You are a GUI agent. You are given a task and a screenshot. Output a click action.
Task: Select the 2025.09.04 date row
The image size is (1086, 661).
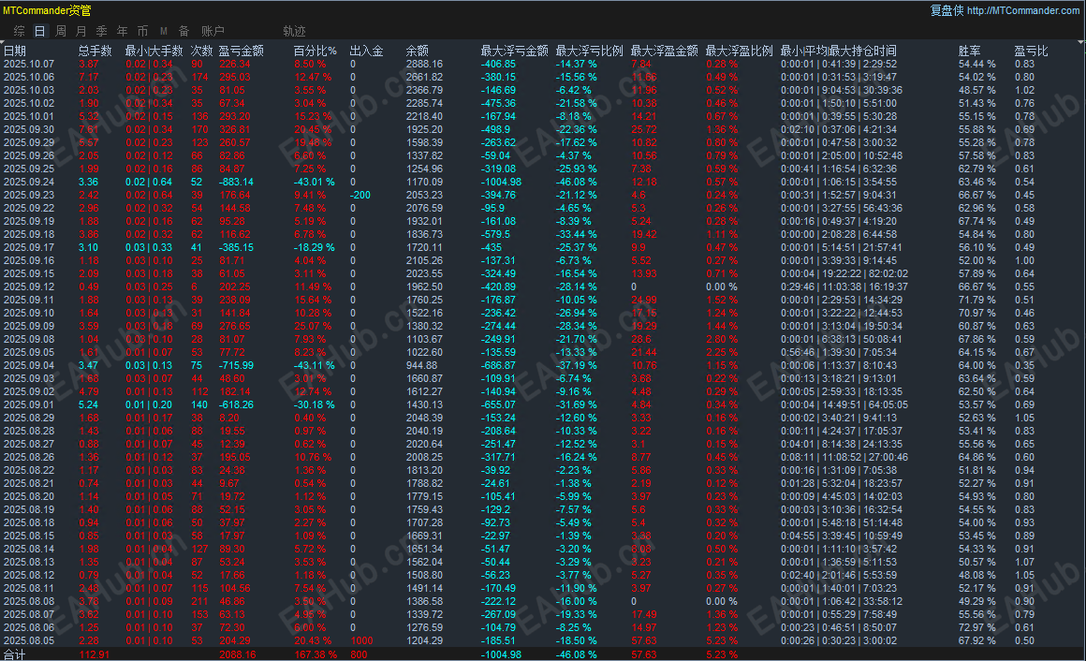[28, 365]
